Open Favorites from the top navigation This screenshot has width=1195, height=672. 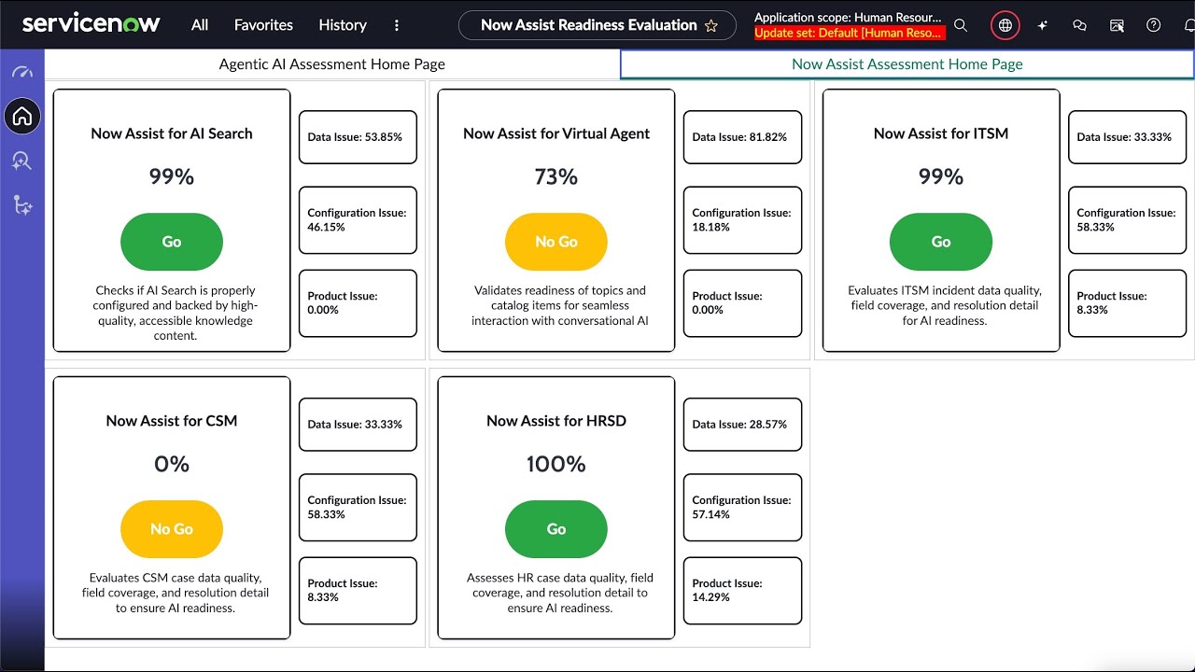point(262,25)
